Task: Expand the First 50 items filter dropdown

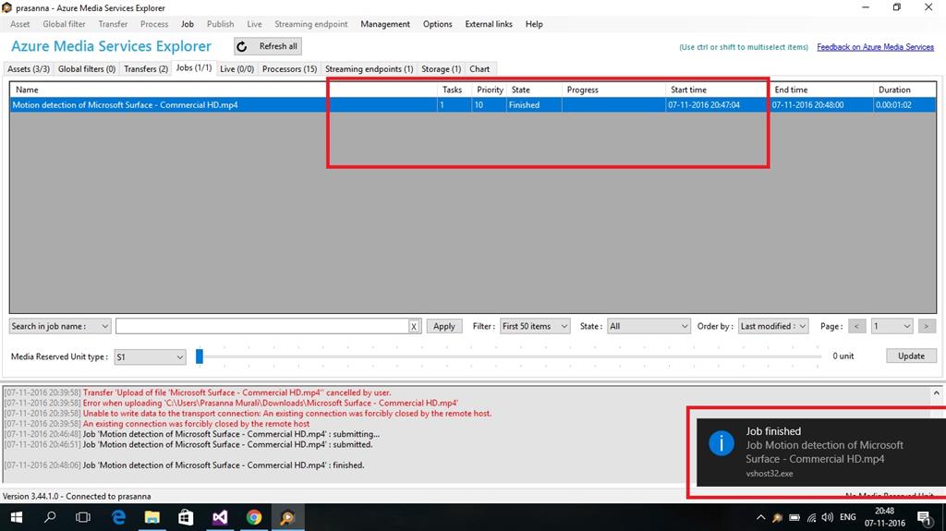Action: click(x=535, y=326)
